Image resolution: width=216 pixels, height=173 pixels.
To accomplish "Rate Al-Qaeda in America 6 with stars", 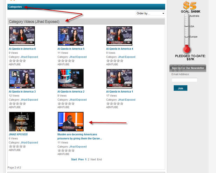I will click(x=18, y=61).
